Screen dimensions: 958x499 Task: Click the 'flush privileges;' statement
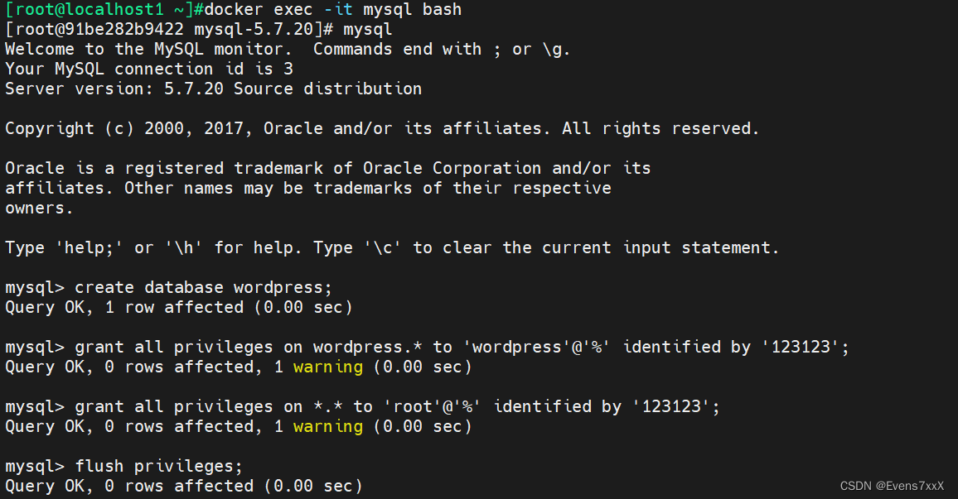coord(159,466)
